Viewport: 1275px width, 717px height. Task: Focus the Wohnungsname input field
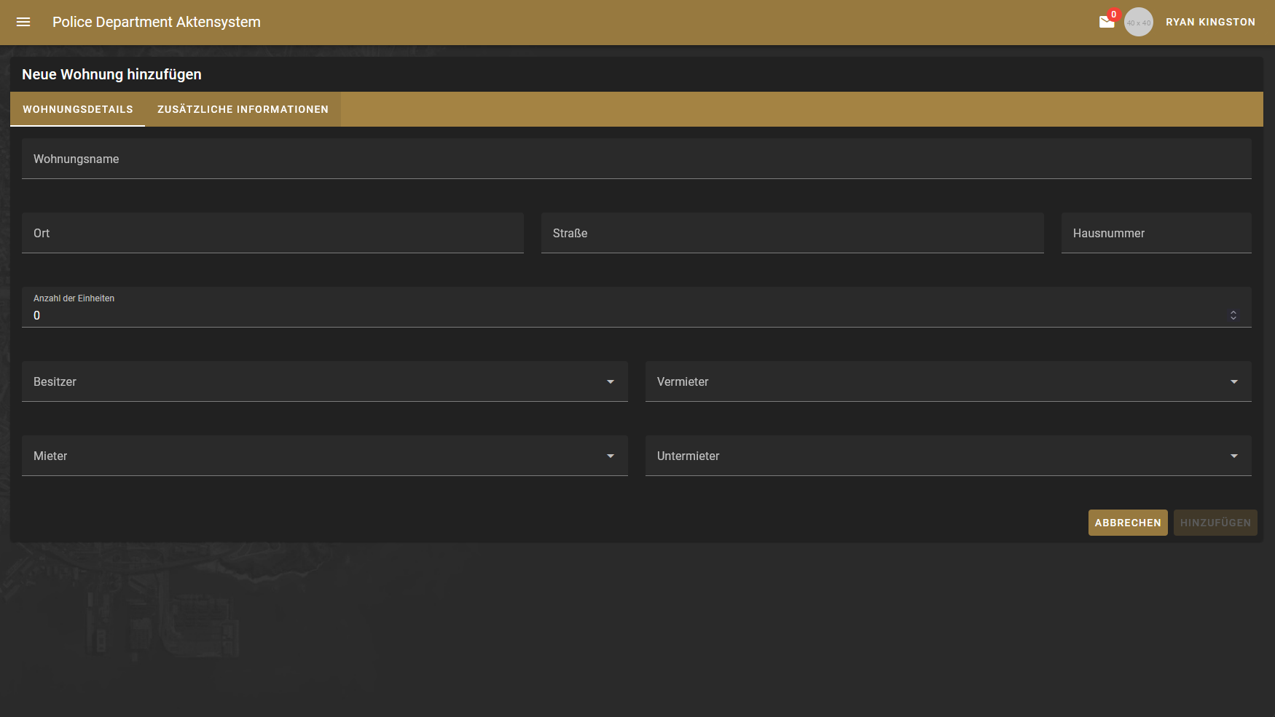tap(637, 159)
